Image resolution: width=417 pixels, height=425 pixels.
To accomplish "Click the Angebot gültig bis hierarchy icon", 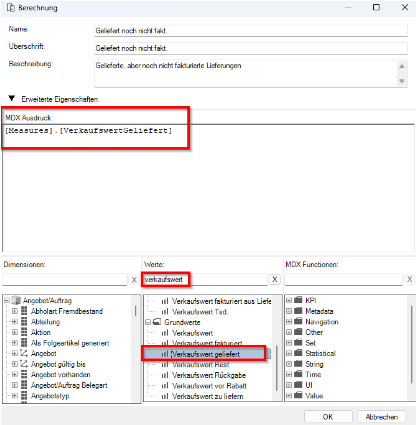I will (24, 364).
